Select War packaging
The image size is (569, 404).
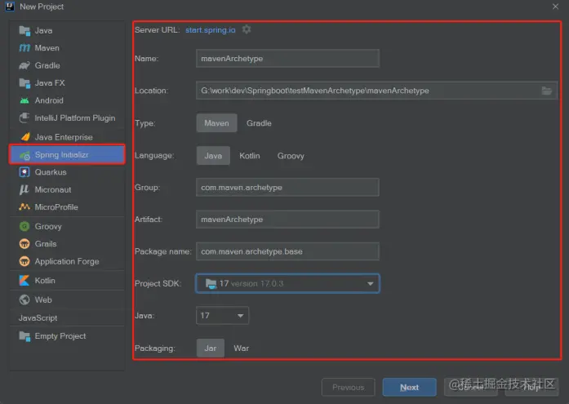point(242,349)
